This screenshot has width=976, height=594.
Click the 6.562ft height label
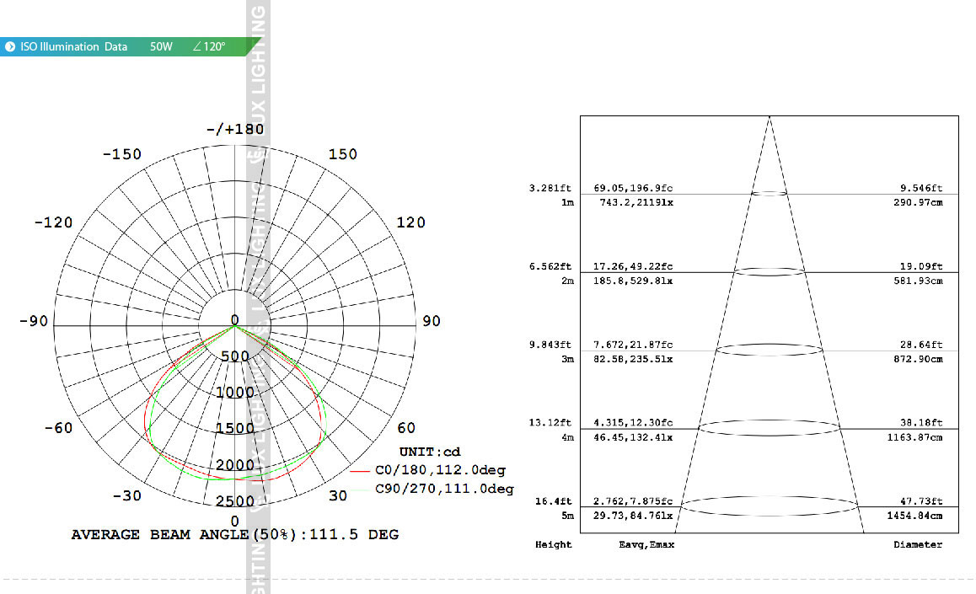click(550, 266)
